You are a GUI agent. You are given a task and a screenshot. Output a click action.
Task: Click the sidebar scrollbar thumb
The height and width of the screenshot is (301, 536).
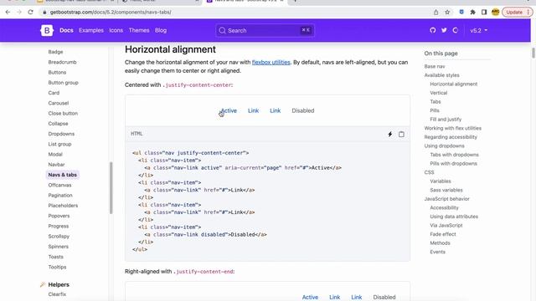pos(111,188)
